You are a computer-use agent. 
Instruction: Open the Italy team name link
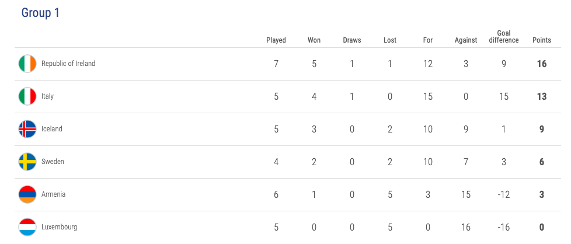[x=47, y=96]
